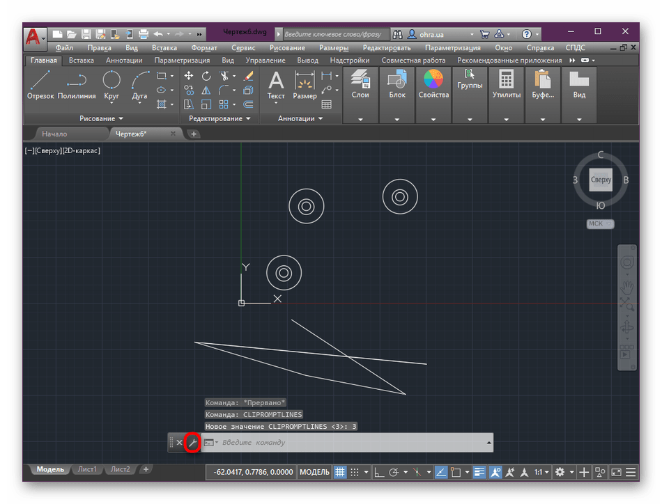Screen dimensions: 662x504
Task: Toggle grid display in status bar
Action: 341,473
